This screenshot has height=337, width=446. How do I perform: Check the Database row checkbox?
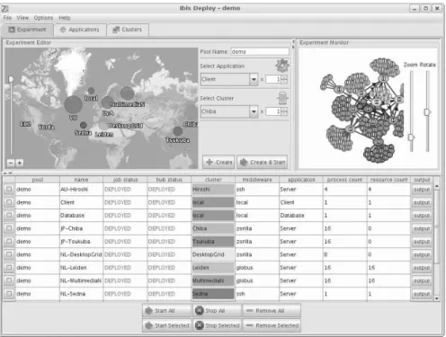pyautogui.click(x=9, y=215)
